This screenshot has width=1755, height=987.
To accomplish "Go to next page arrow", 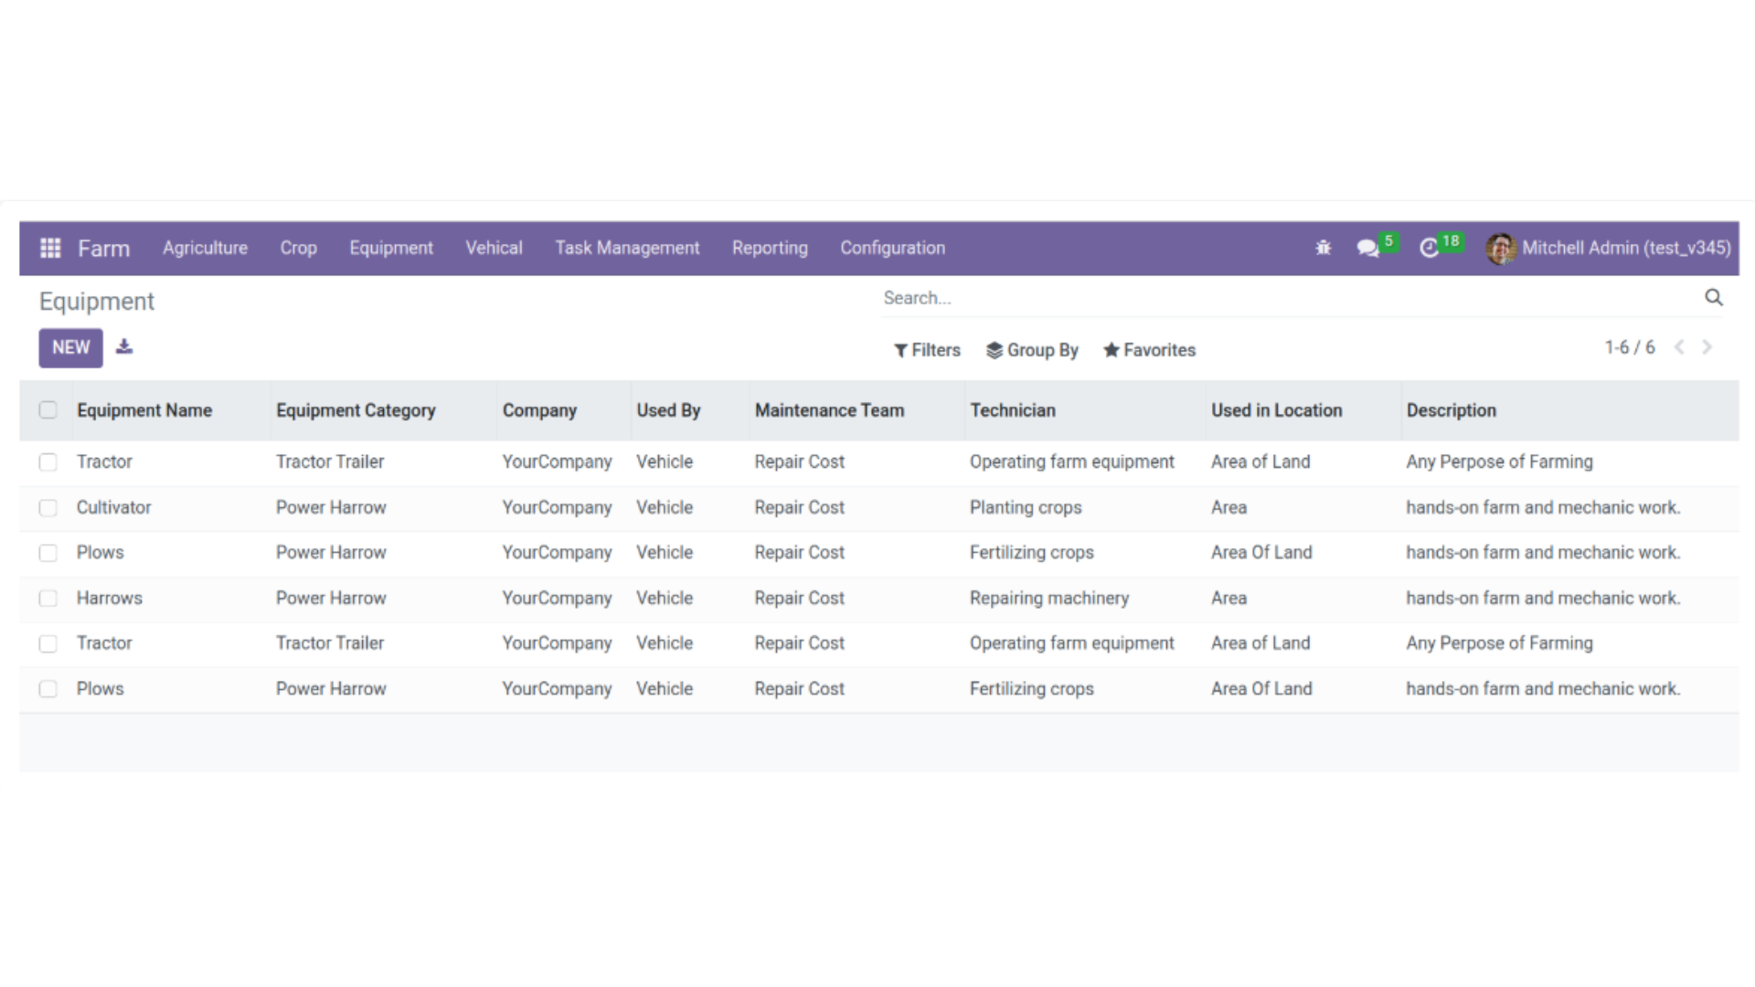I will point(1707,347).
